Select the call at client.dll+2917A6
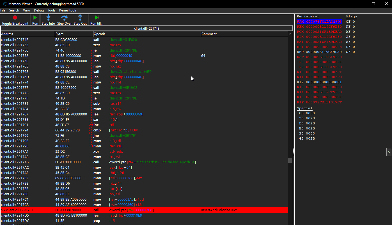This screenshot has width=392, height=225. (x=144, y=162)
